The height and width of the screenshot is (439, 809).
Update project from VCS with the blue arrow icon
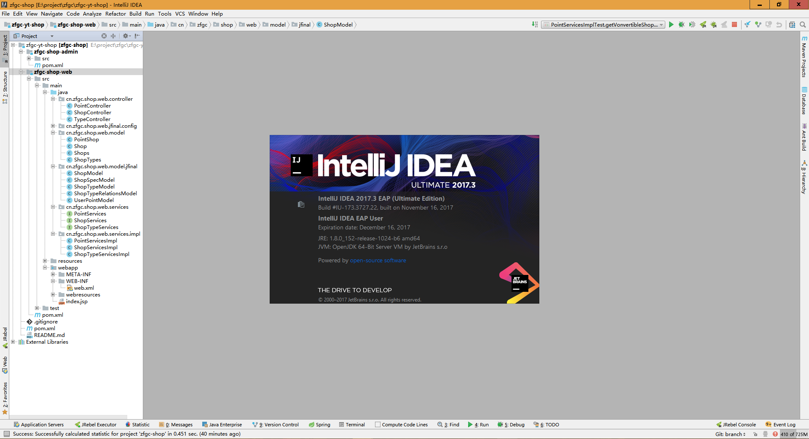click(x=747, y=24)
